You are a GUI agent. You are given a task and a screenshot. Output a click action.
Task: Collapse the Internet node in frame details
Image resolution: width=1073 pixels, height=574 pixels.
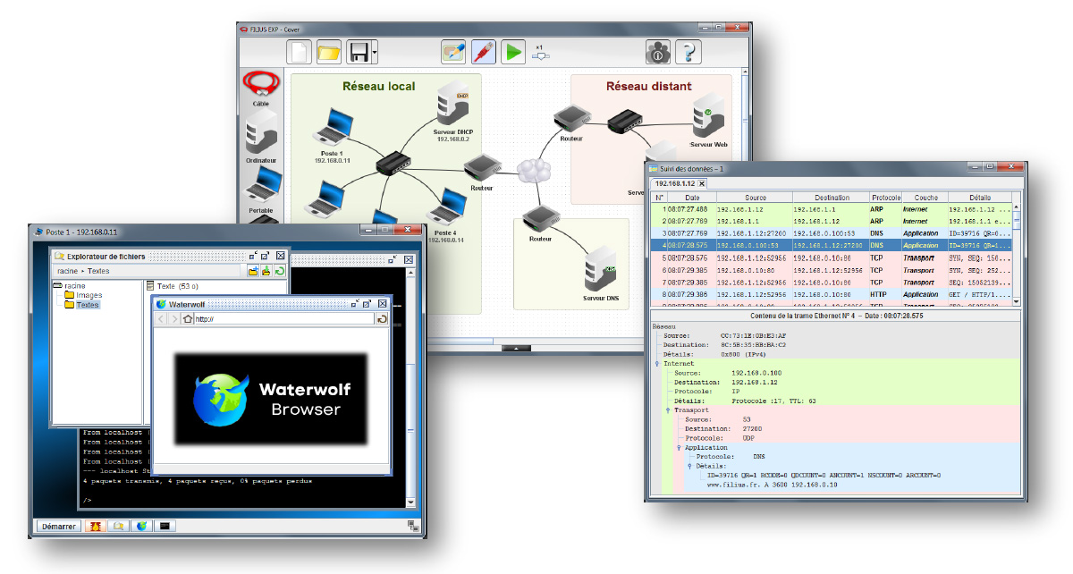[x=658, y=364]
